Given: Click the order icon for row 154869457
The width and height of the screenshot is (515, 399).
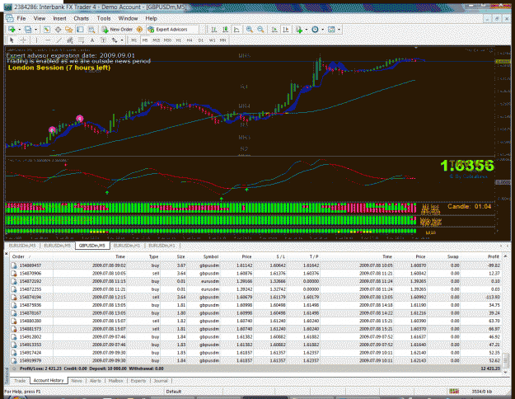Looking at the screenshot, I should pyautogui.click(x=14, y=265).
